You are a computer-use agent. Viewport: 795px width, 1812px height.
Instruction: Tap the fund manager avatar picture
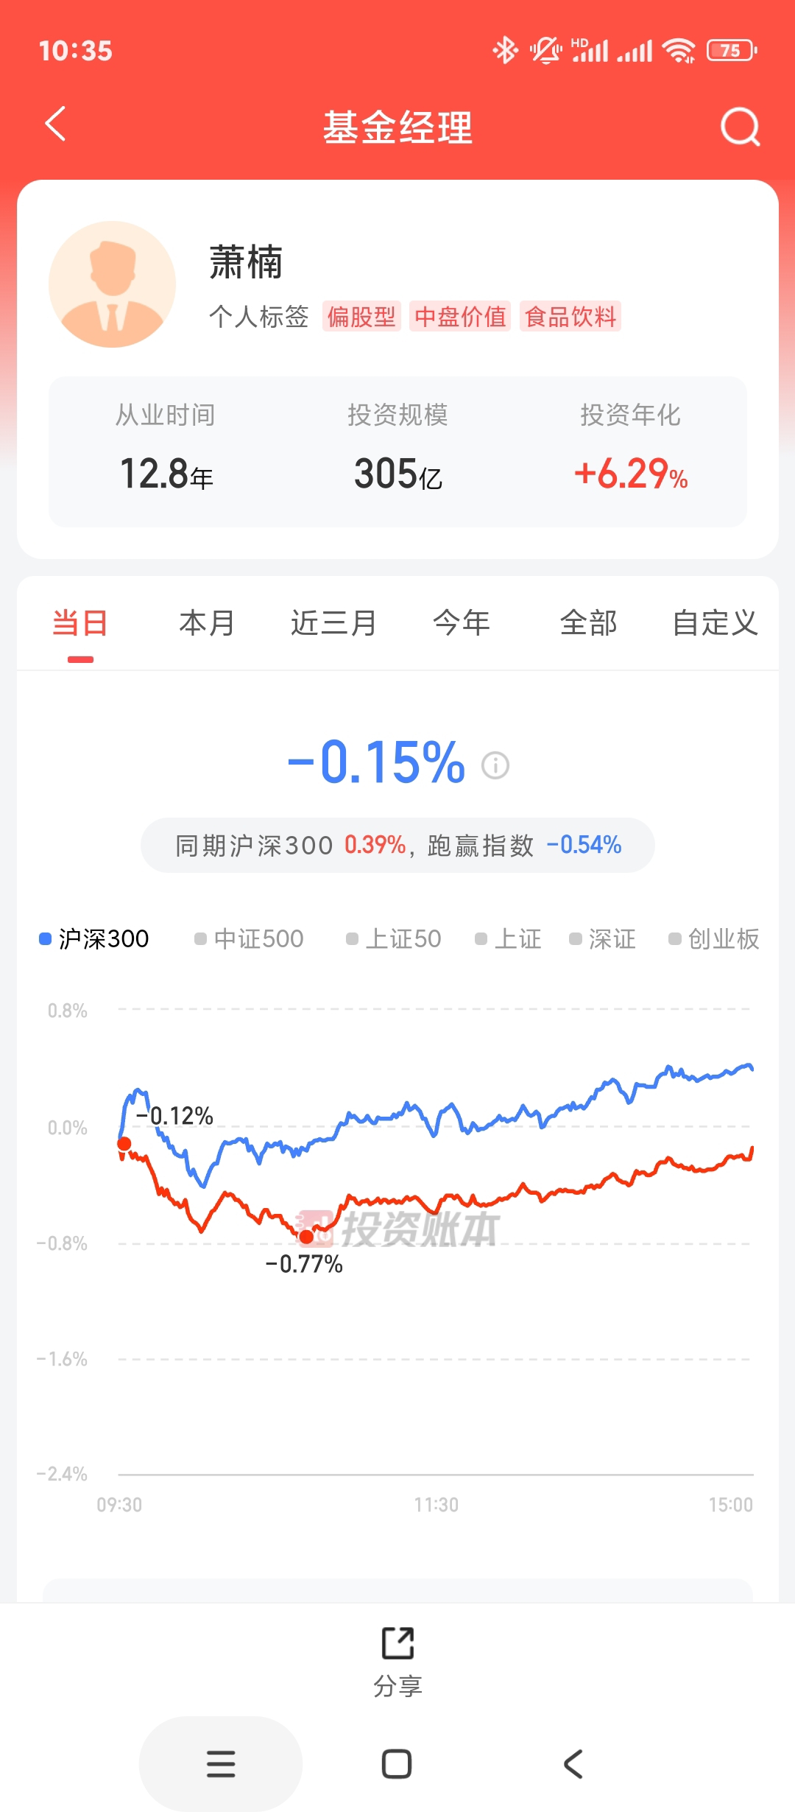point(112,284)
